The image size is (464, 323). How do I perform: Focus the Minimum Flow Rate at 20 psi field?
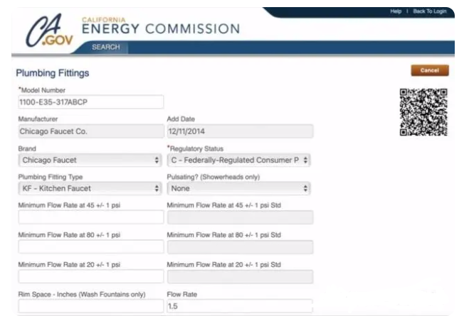click(x=91, y=277)
